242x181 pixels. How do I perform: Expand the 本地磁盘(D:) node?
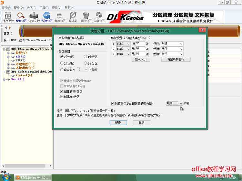8,68
